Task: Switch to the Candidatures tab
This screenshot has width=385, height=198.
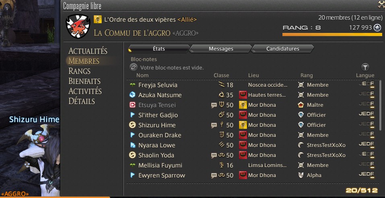Action: pyautogui.click(x=282, y=49)
